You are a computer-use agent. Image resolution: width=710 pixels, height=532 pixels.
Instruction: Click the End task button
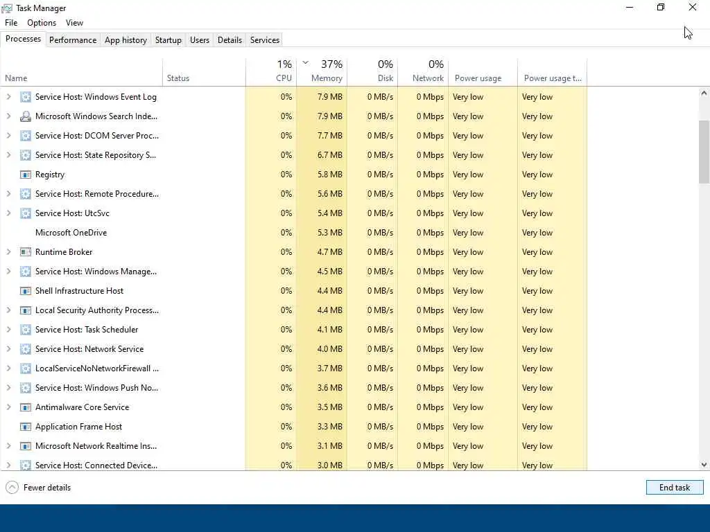675,487
